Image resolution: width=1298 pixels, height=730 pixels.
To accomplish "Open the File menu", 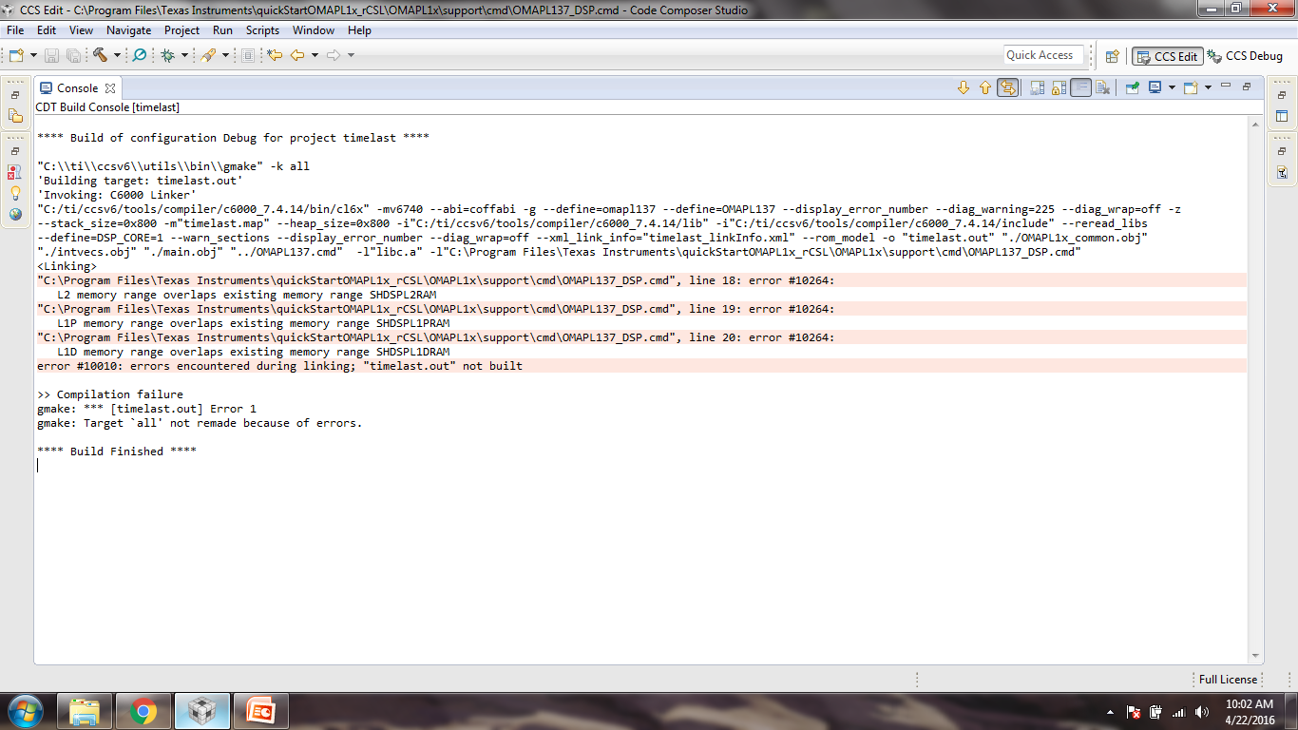I will [x=15, y=30].
